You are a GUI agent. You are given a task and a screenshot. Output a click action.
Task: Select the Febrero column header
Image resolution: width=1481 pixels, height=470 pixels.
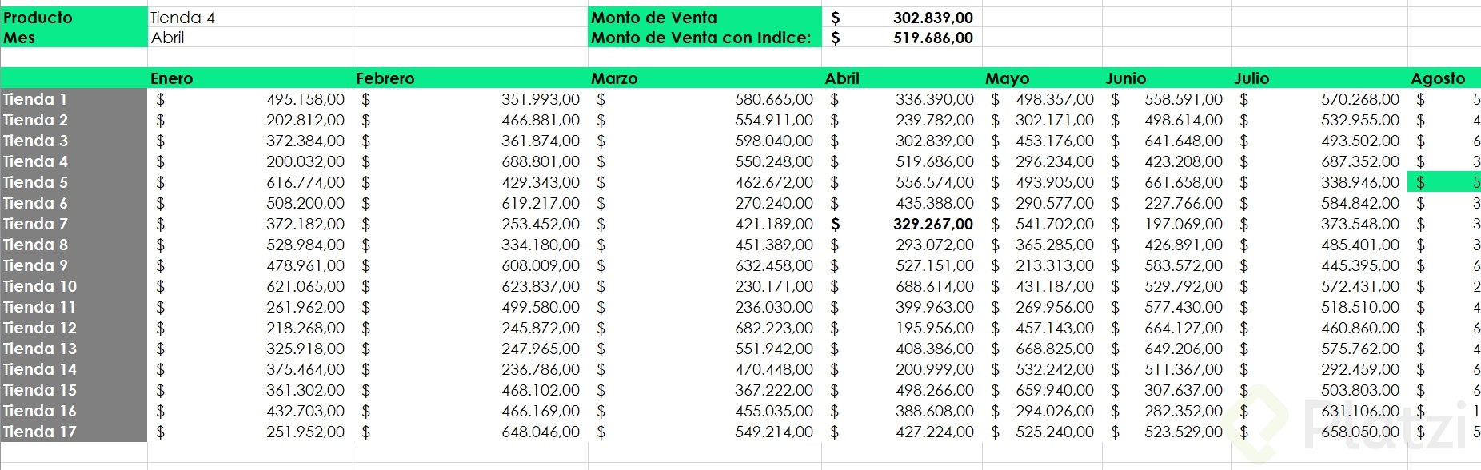pyautogui.click(x=385, y=78)
